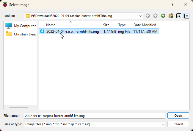
Task: Expand the Look in path dropdown
Action: pos(140,16)
